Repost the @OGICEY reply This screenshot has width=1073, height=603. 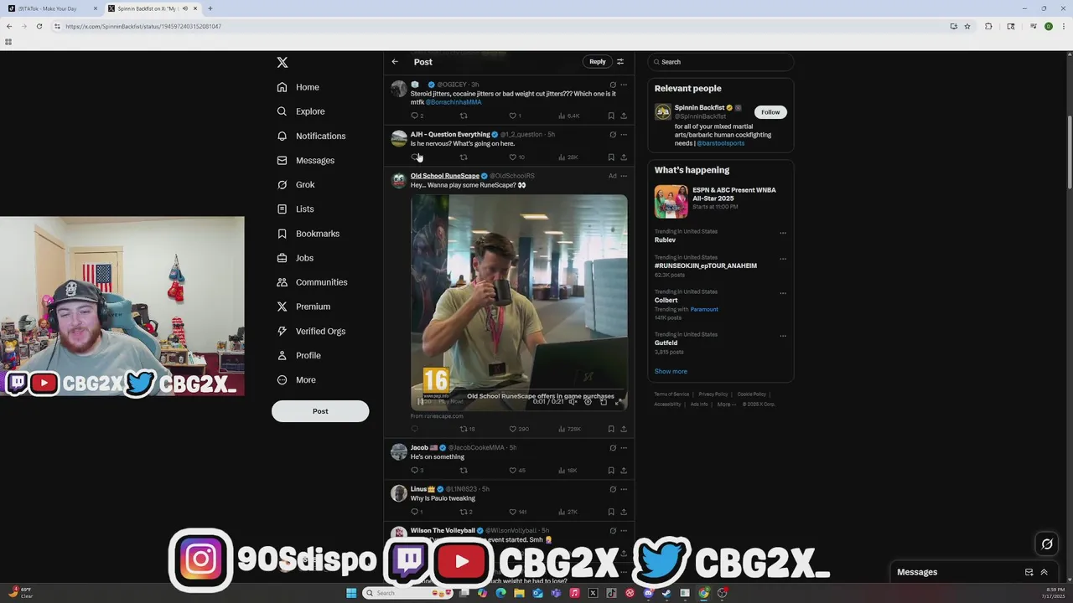[464, 116]
